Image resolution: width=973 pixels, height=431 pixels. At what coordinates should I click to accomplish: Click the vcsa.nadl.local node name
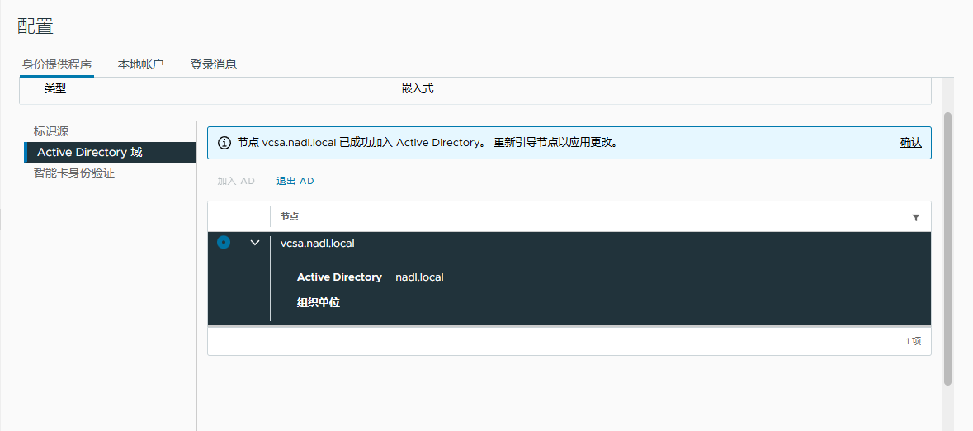pyautogui.click(x=317, y=244)
